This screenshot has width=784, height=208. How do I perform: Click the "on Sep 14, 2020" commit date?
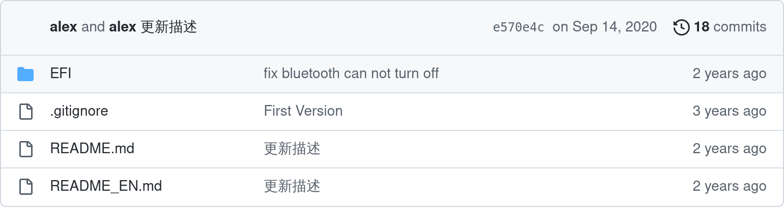pyautogui.click(x=605, y=27)
